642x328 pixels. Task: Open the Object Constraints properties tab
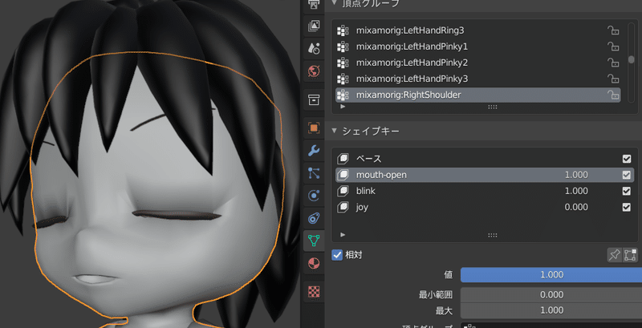click(314, 218)
